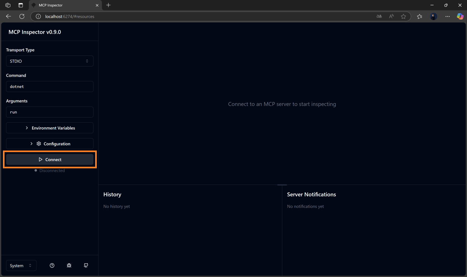Refresh the page in the browser
This screenshot has width=467, height=277.
22,16
